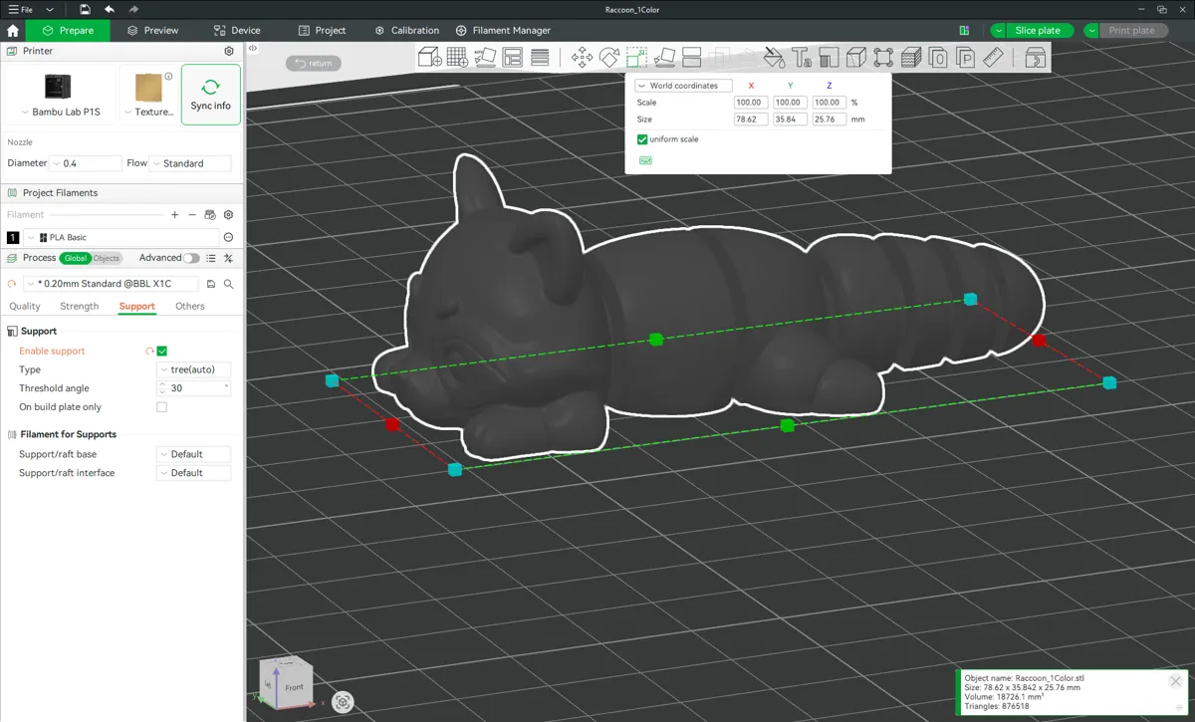Open the Calibration tab
Viewport: 1195px width, 722px height.
click(406, 31)
